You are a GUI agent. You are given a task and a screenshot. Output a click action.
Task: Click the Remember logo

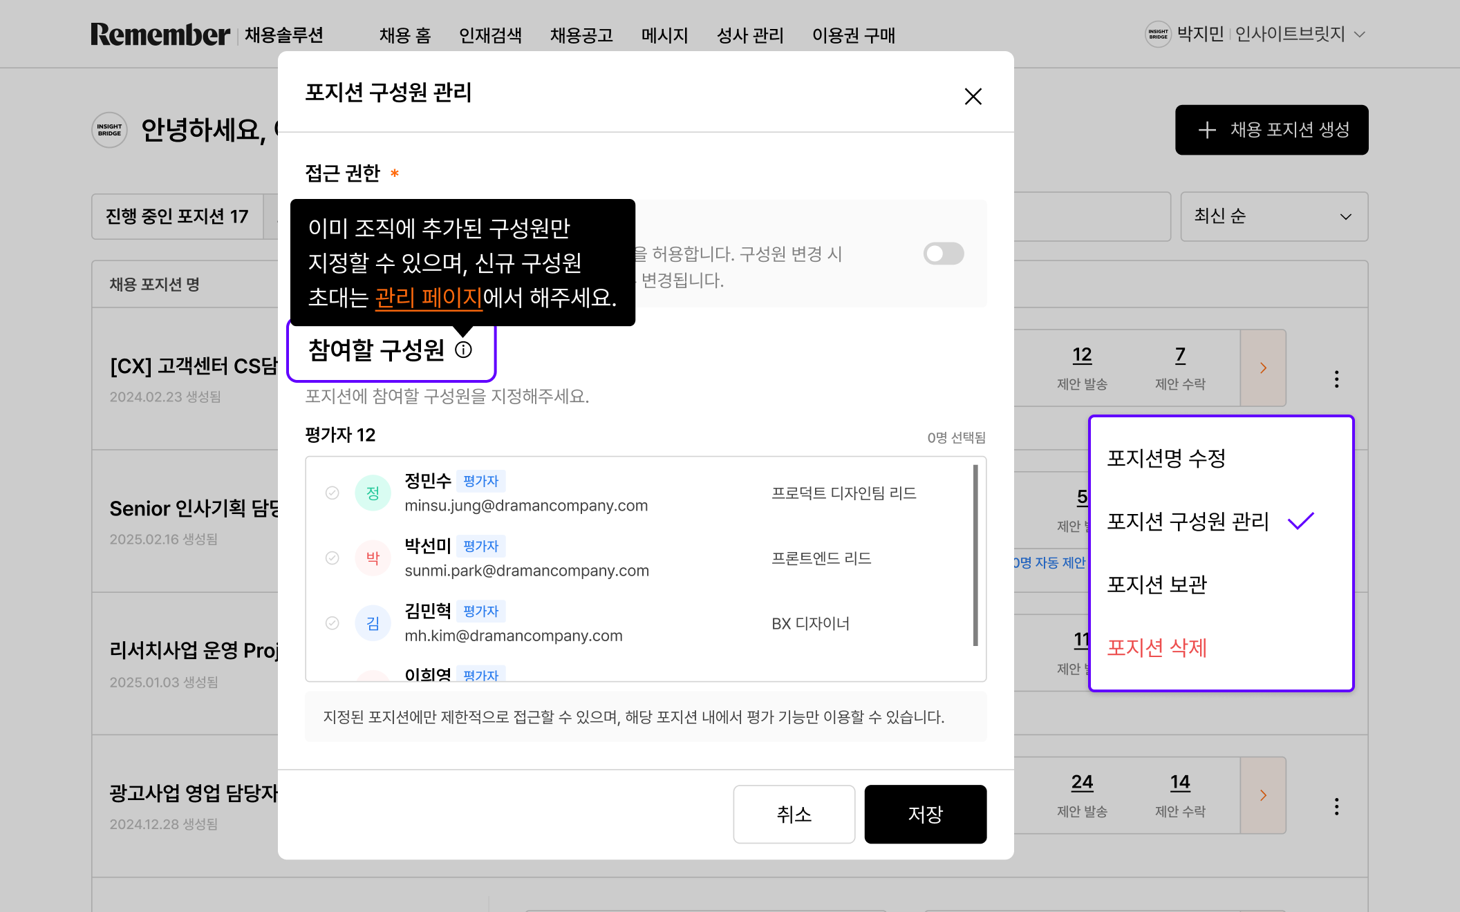[160, 34]
